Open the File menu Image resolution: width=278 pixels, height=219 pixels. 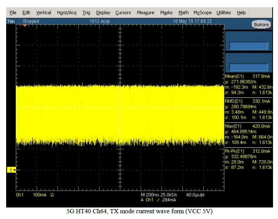13,13
